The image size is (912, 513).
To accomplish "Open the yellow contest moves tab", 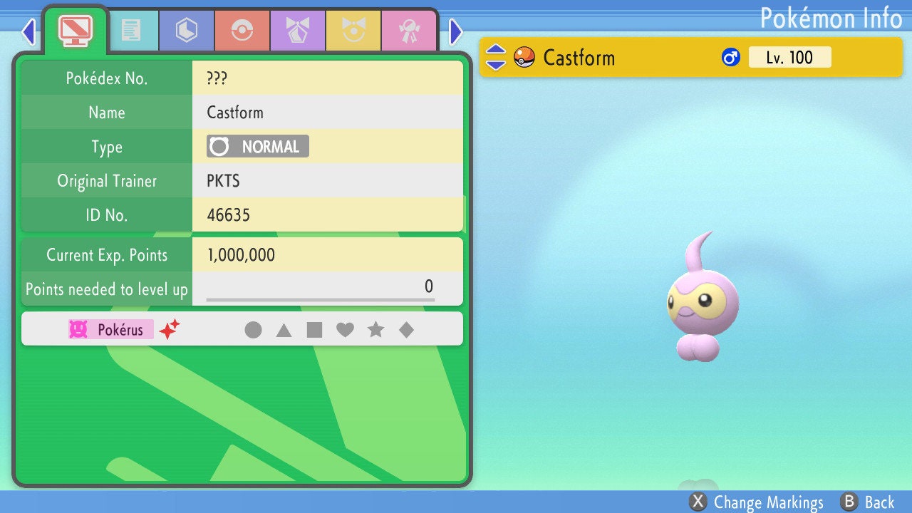I will tap(353, 30).
